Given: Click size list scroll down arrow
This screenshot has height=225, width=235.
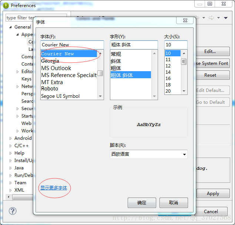Looking at the screenshot, I should (184, 91).
